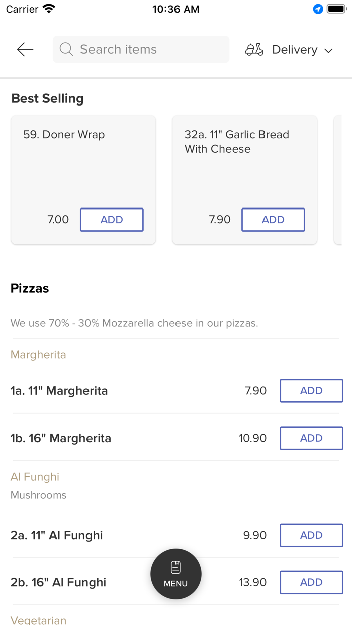Tap the delivery scooter icon

[254, 50]
